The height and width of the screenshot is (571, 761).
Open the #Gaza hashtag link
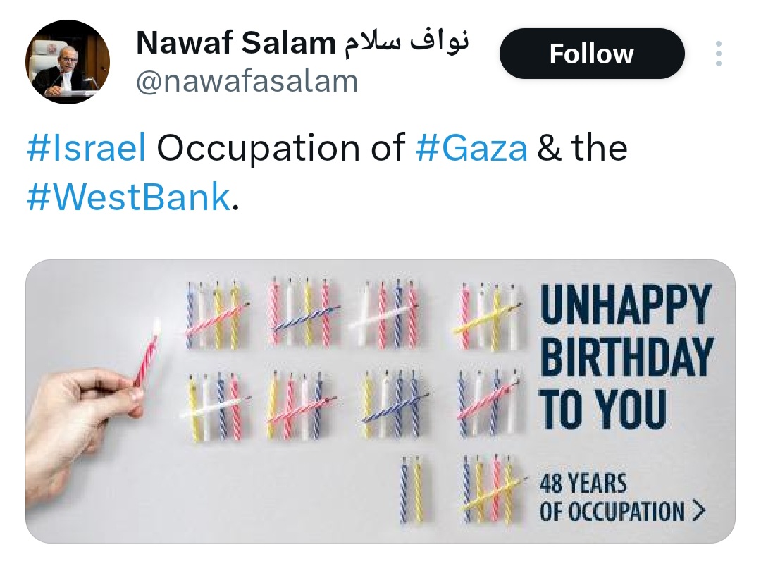471,148
